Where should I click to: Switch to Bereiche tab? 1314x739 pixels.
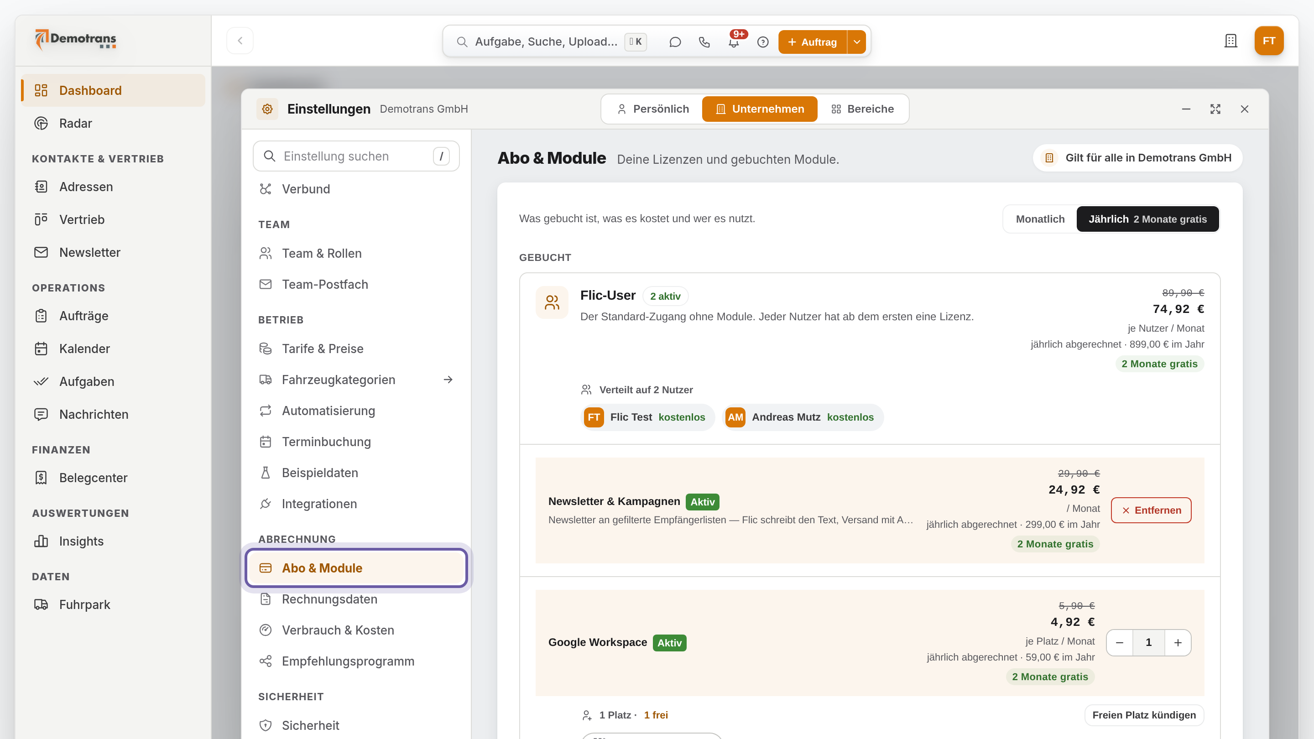click(863, 109)
